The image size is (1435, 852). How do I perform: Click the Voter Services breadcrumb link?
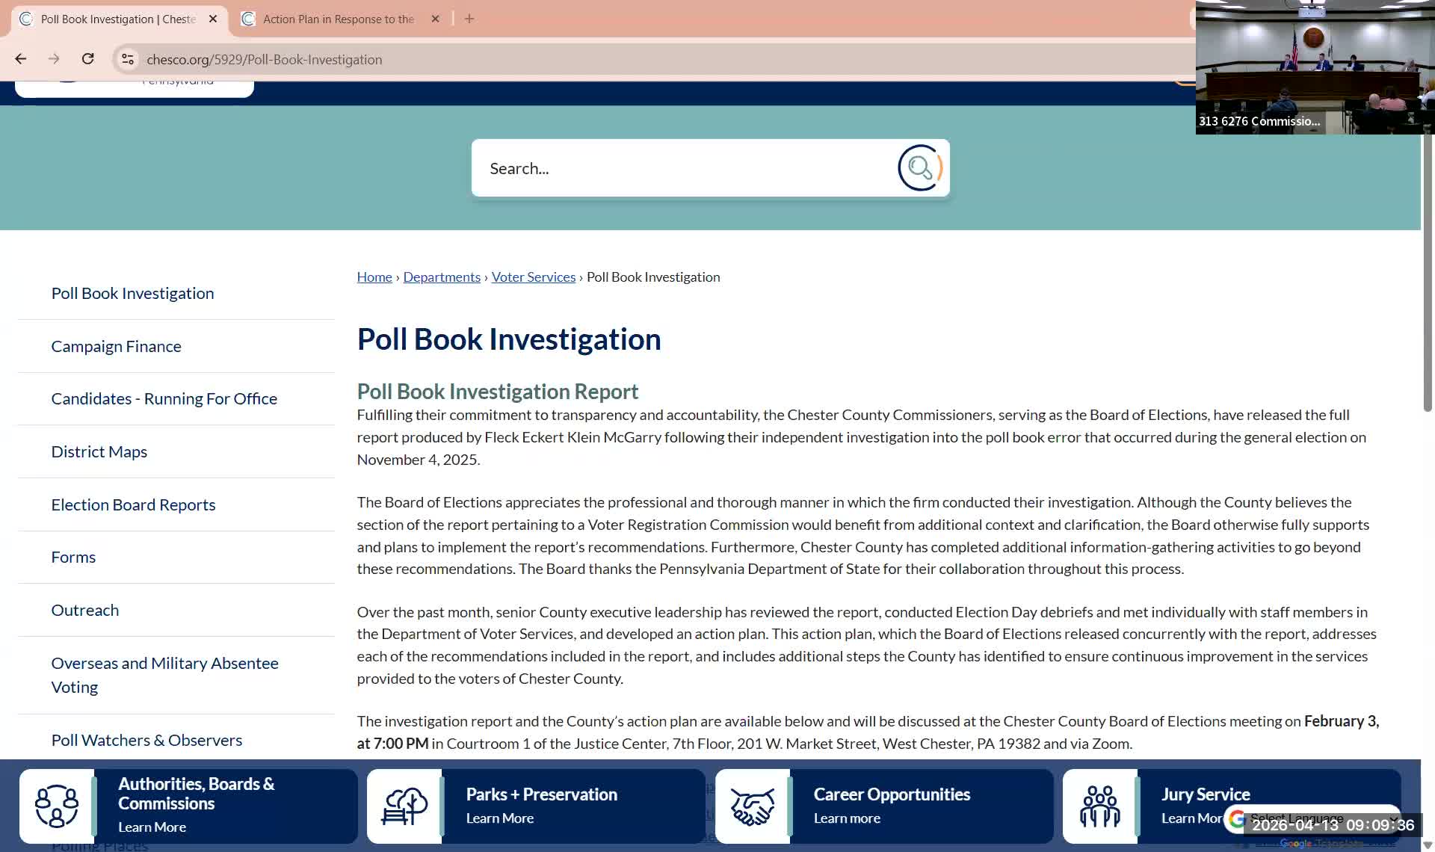(533, 277)
